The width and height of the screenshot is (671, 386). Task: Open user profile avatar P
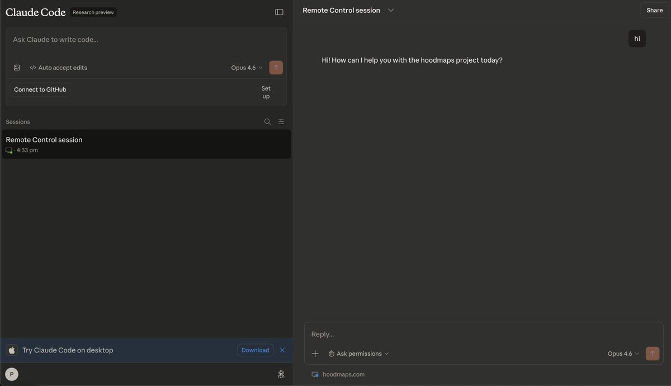point(11,374)
